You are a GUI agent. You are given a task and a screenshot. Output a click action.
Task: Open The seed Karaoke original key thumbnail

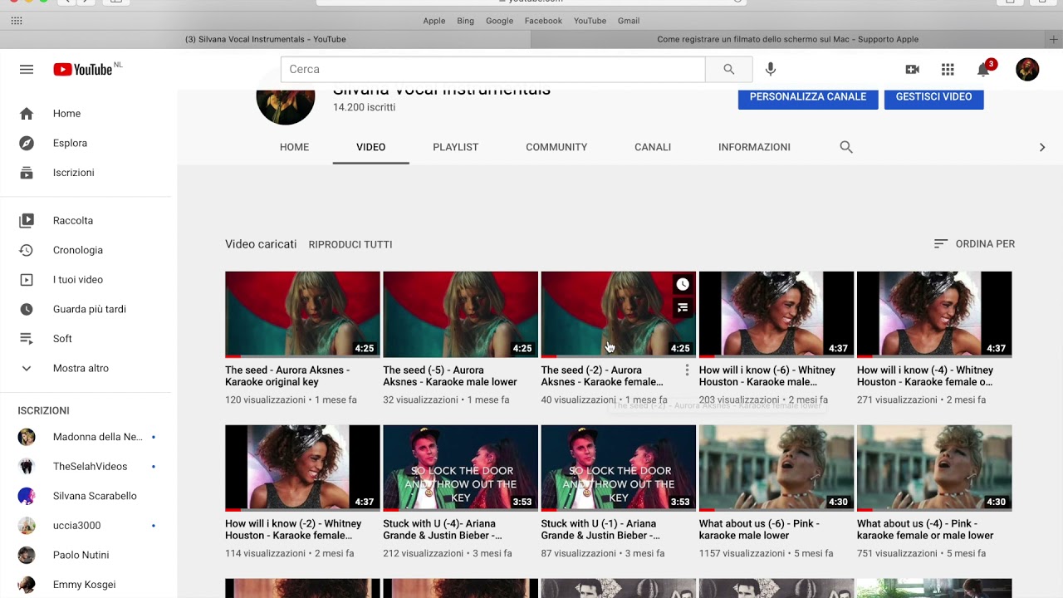coord(302,315)
